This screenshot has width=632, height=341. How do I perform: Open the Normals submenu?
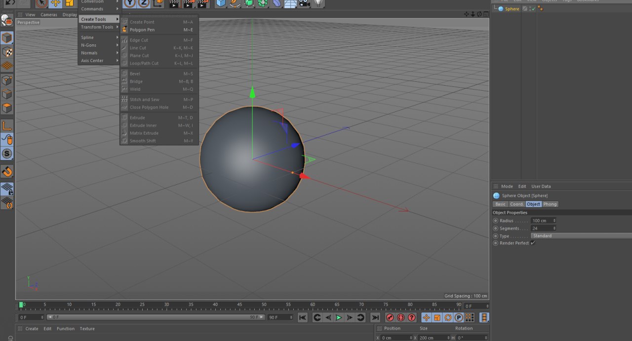click(x=100, y=53)
